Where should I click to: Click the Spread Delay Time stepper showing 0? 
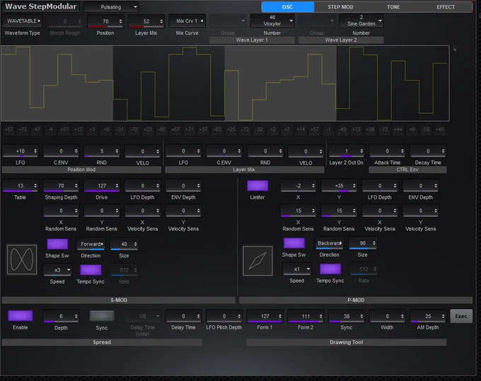pyautogui.click(x=183, y=316)
